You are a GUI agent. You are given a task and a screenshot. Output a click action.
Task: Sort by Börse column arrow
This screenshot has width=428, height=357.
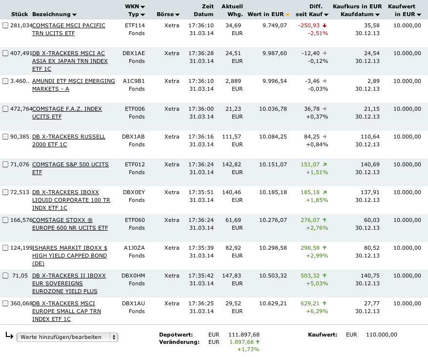(x=177, y=15)
